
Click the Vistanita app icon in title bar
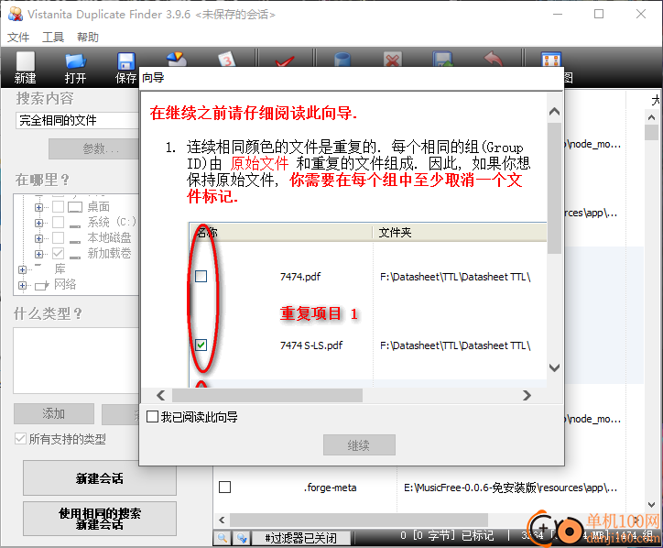[x=16, y=14]
